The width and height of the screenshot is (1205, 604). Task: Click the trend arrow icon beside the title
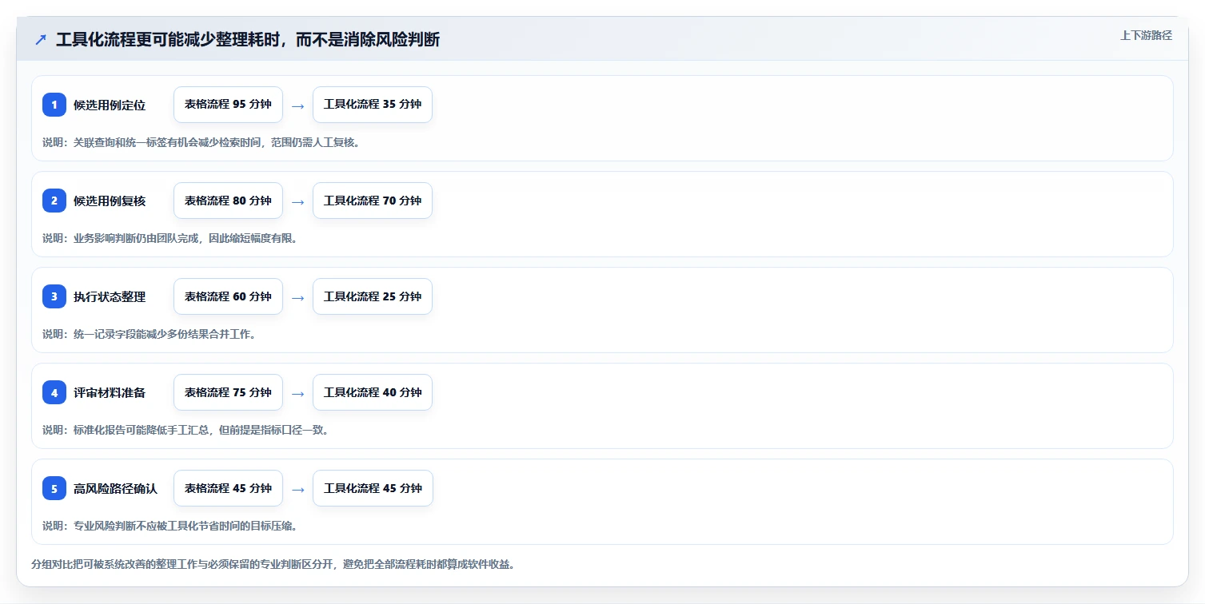pyautogui.click(x=41, y=40)
